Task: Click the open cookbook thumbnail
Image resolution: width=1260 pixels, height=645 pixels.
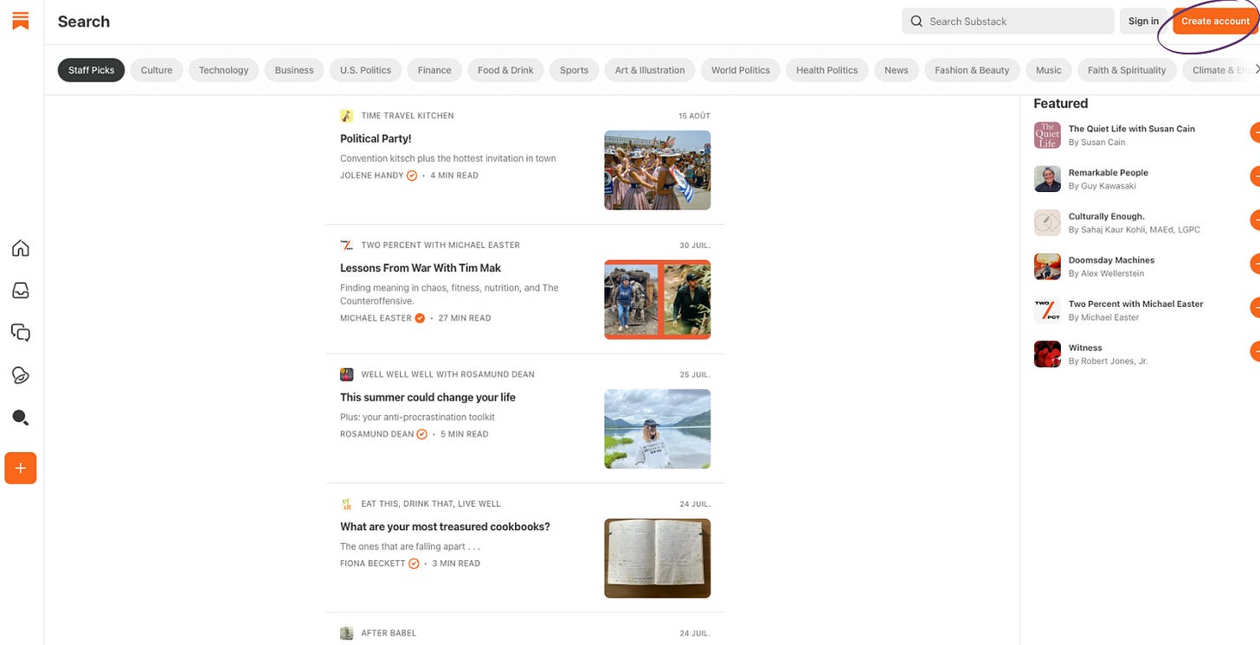Action: click(658, 559)
